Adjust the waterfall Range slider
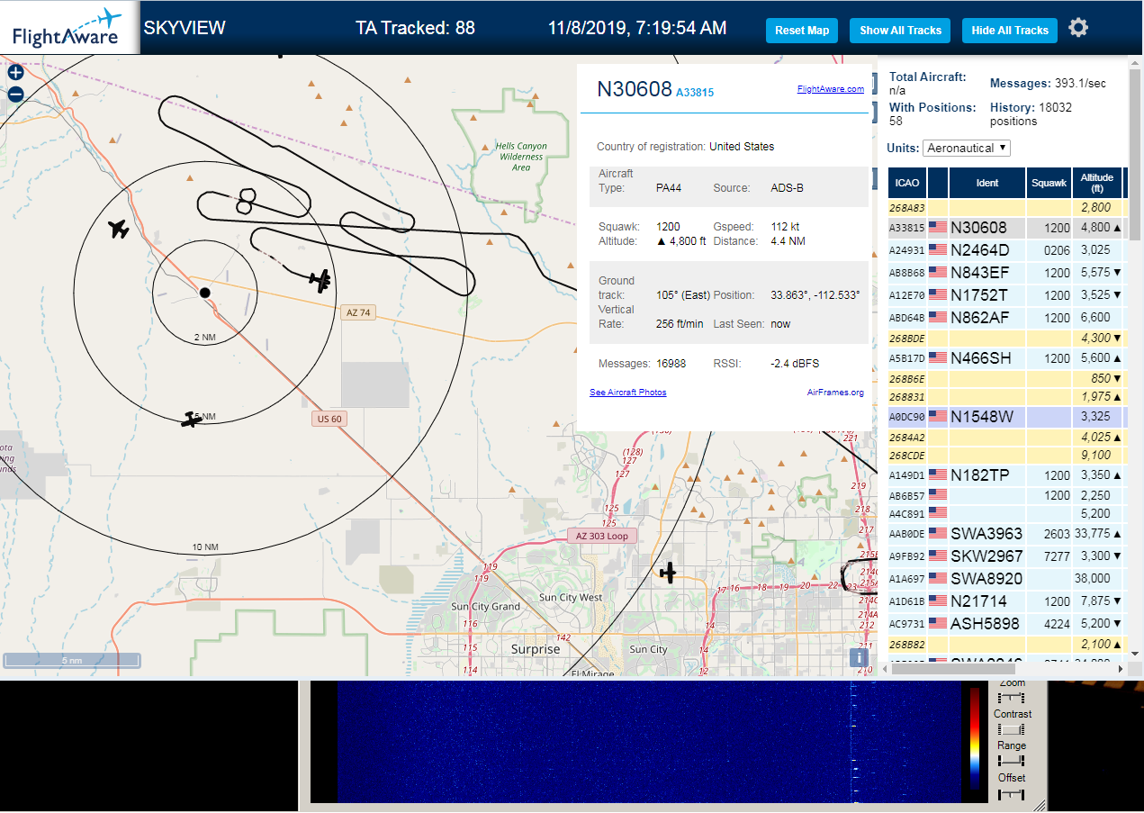 pyautogui.click(x=1012, y=761)
